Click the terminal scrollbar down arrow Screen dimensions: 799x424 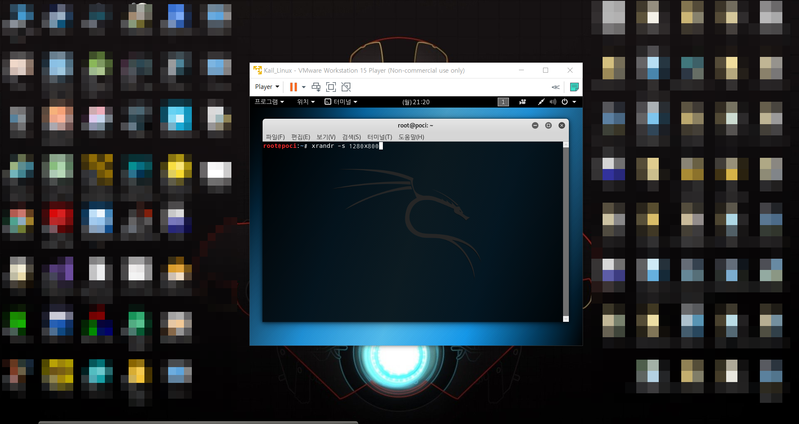coord(566,319)
